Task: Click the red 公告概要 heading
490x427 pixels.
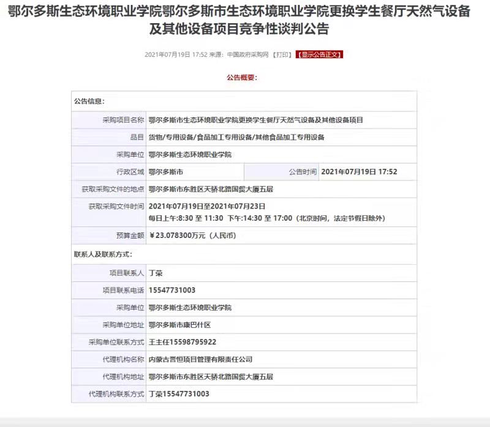Action: pos(242,78)
